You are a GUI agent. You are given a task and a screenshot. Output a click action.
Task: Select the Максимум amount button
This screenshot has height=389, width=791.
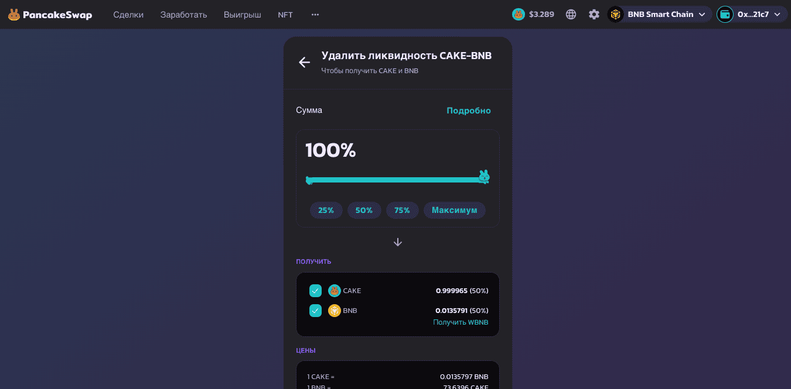coord(455,211)
